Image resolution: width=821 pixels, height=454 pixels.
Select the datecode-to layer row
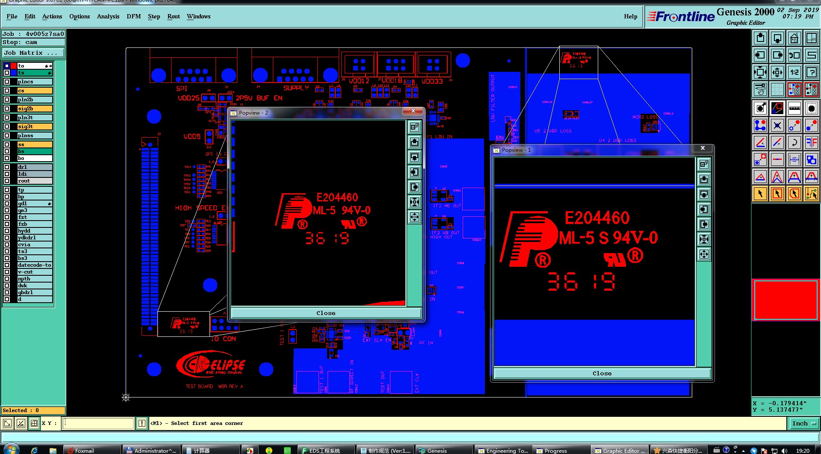[x=35, y=265]
